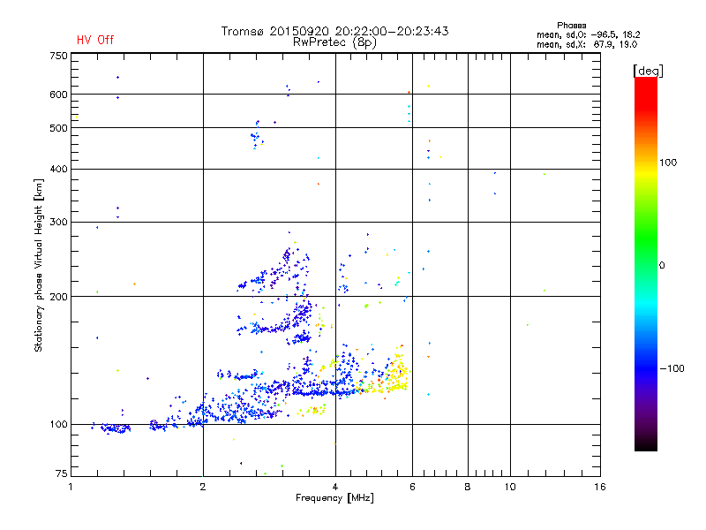The width and height of the screenshot is (706, 530).
Task: Click the frequency axis label 8
Action: click(x=468, y=487)
